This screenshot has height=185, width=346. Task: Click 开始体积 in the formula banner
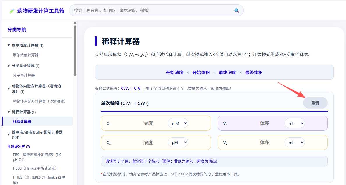(201, 72)
